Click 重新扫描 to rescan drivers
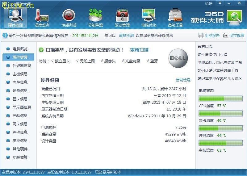 coord(139,50)
